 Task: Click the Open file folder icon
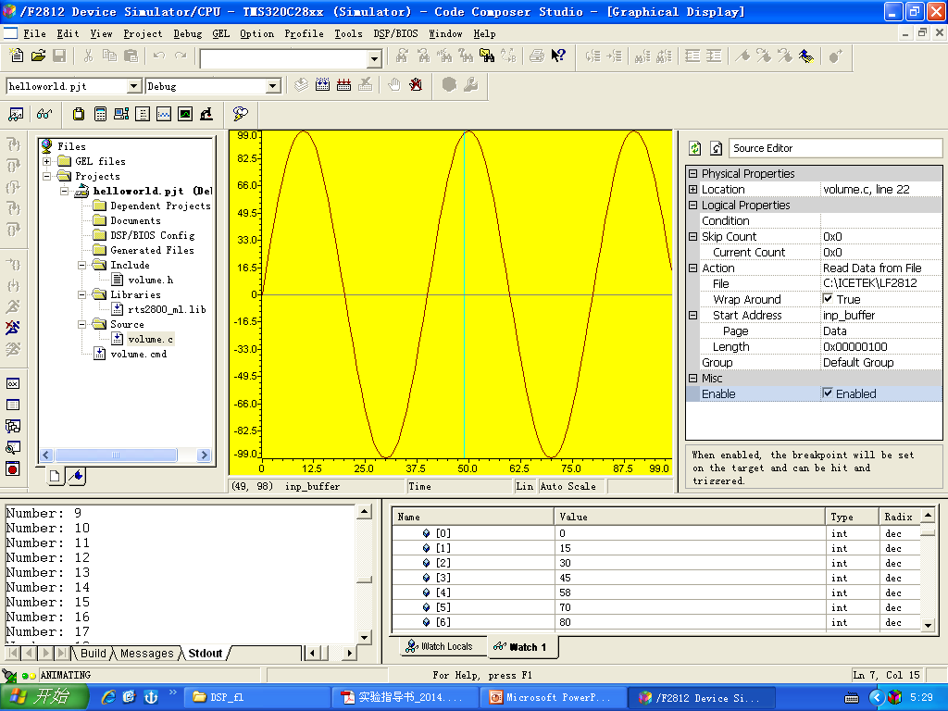pos(38,56)
